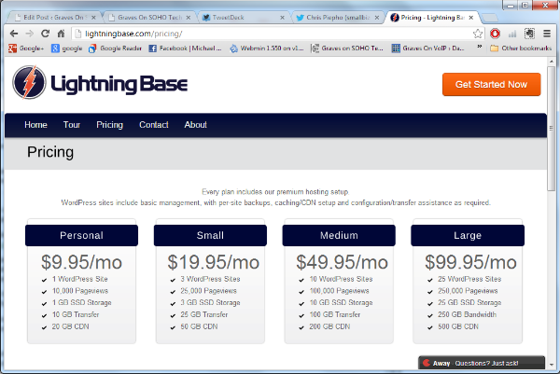This screenshot has width=560, height=374.
Task: Close the Pricing - Lightning Base tab
Action: pyautogui.click(x=471, y=18)
